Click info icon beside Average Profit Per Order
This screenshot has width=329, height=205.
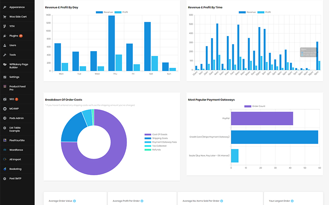pyautogui.click(x=142, y=201)
